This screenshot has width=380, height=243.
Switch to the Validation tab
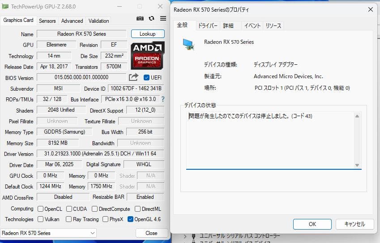tap(98, 21)
